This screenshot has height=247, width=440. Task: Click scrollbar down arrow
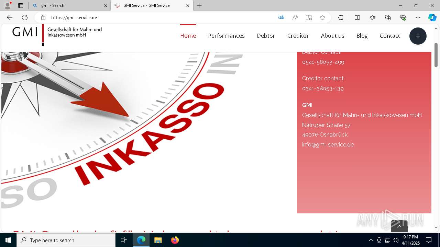pyautogui.click(x=436, y=228)
